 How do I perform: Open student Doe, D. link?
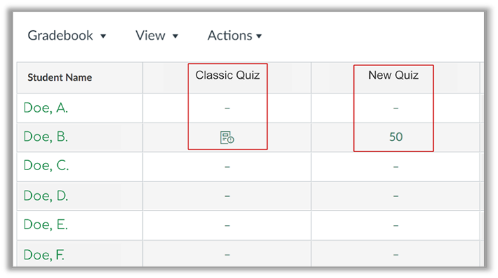point(46,196)
